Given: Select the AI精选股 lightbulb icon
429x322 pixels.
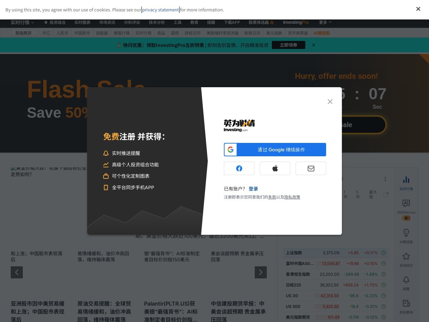Looking at the screenshot, I should (406, 232).
